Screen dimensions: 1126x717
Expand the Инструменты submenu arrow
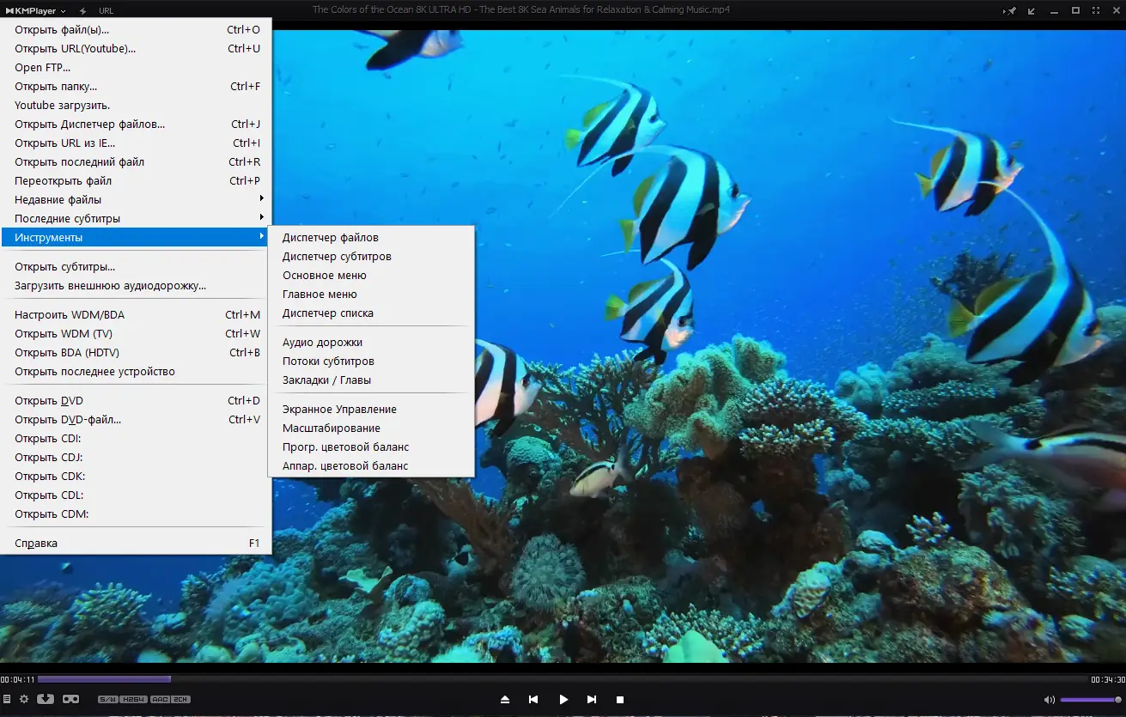tap(262, 237)
